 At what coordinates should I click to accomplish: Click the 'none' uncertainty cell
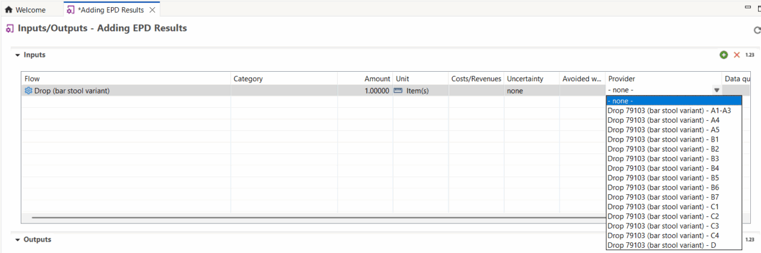click(532, 91)
